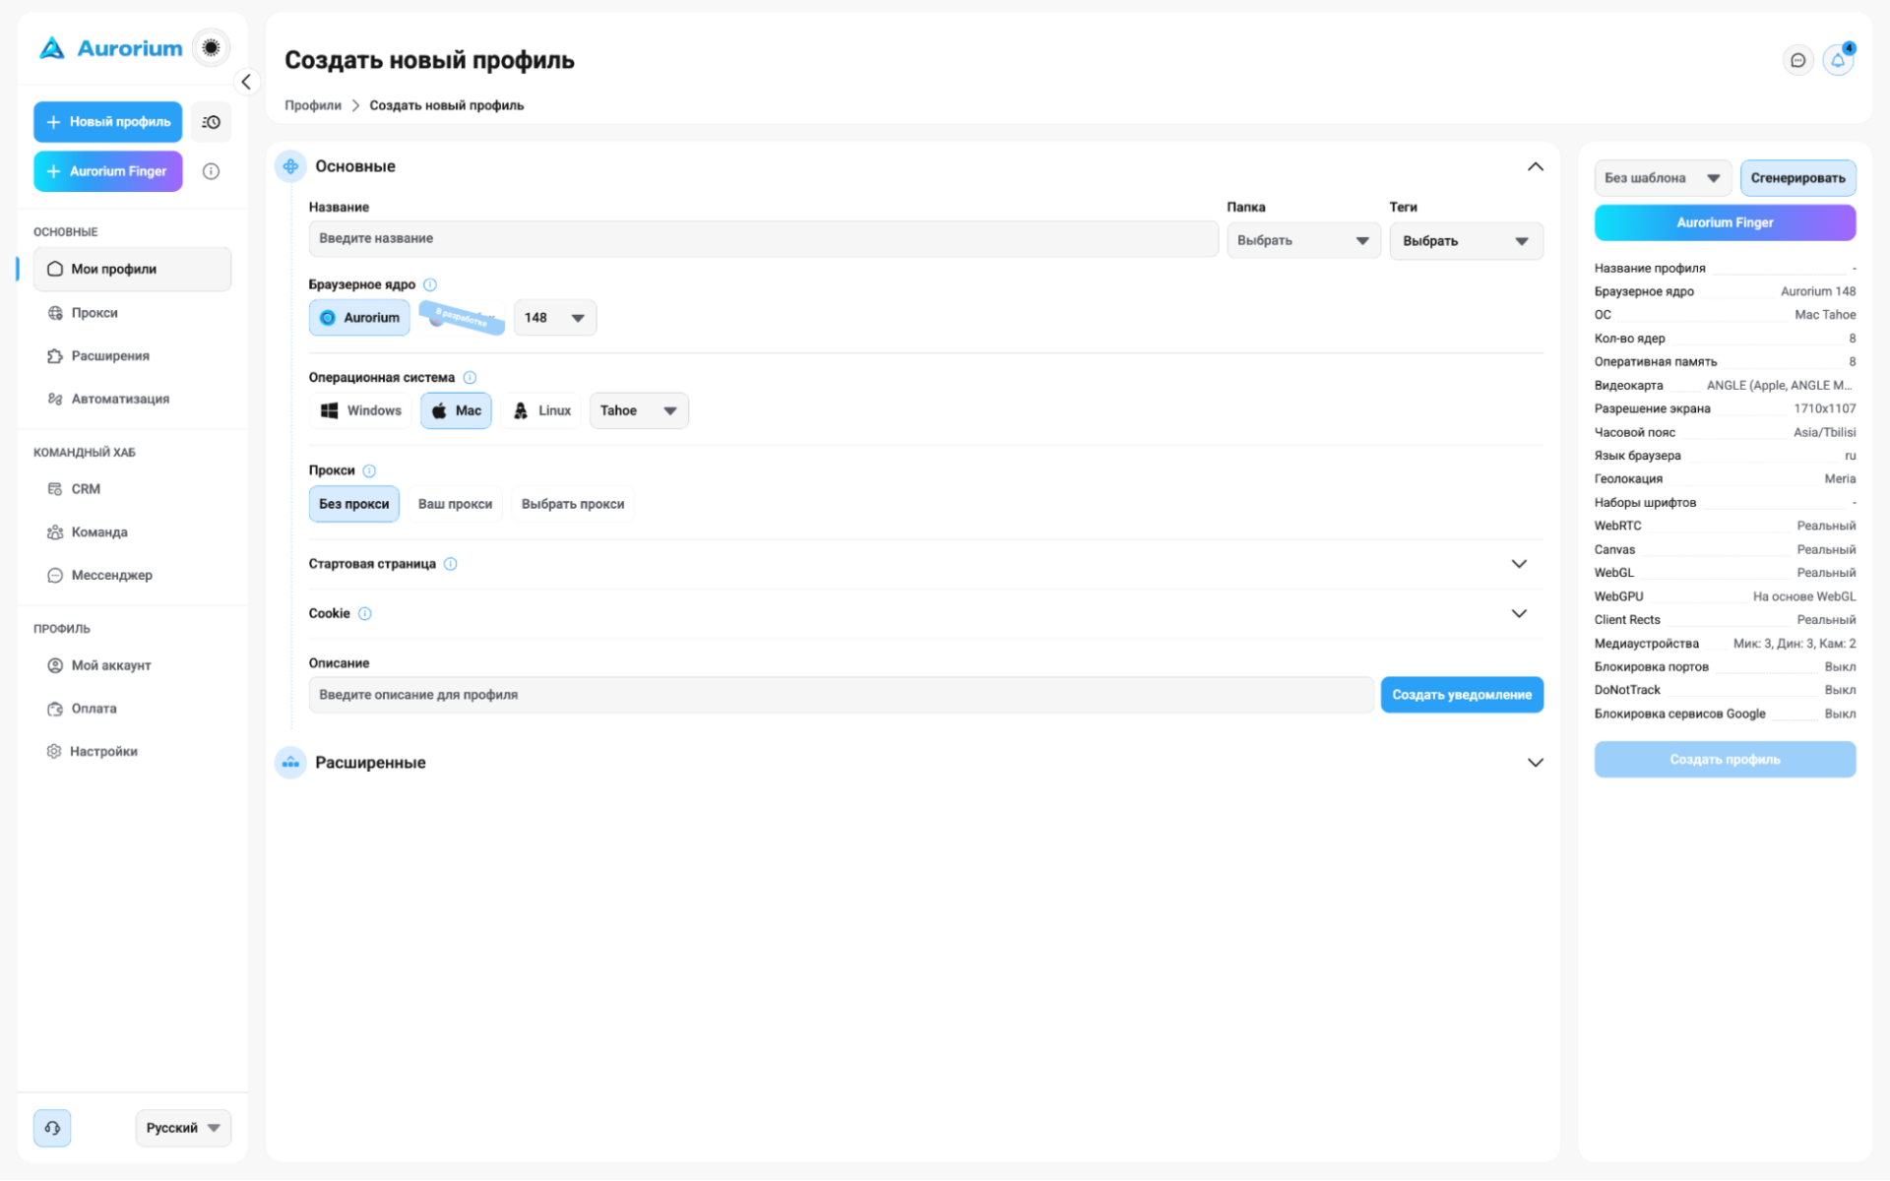Click the Мессенджер sidebar icon
This screenshot has height=1181, width=1890.
point(55,576)
